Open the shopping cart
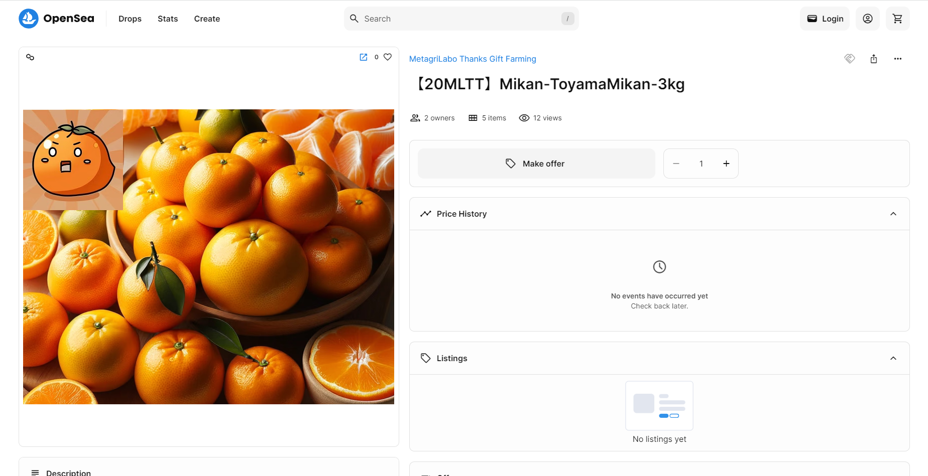Screen dimensions: 928x476 pyautogui.click(x=897, y=19)
